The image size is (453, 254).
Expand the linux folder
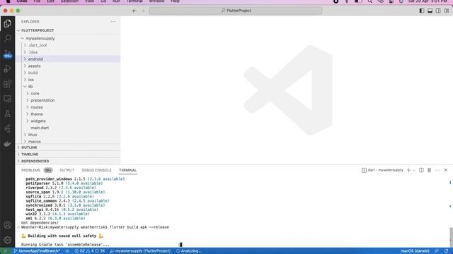[68, 135]
